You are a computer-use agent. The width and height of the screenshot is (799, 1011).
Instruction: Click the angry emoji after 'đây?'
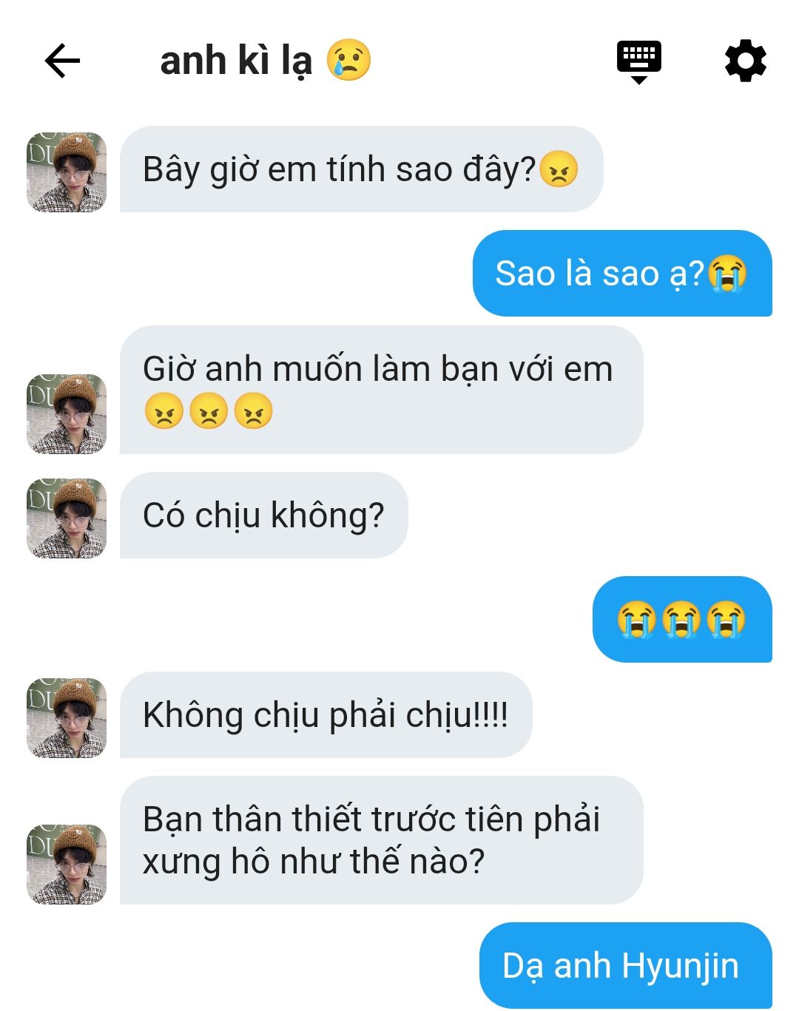point(559,169)
